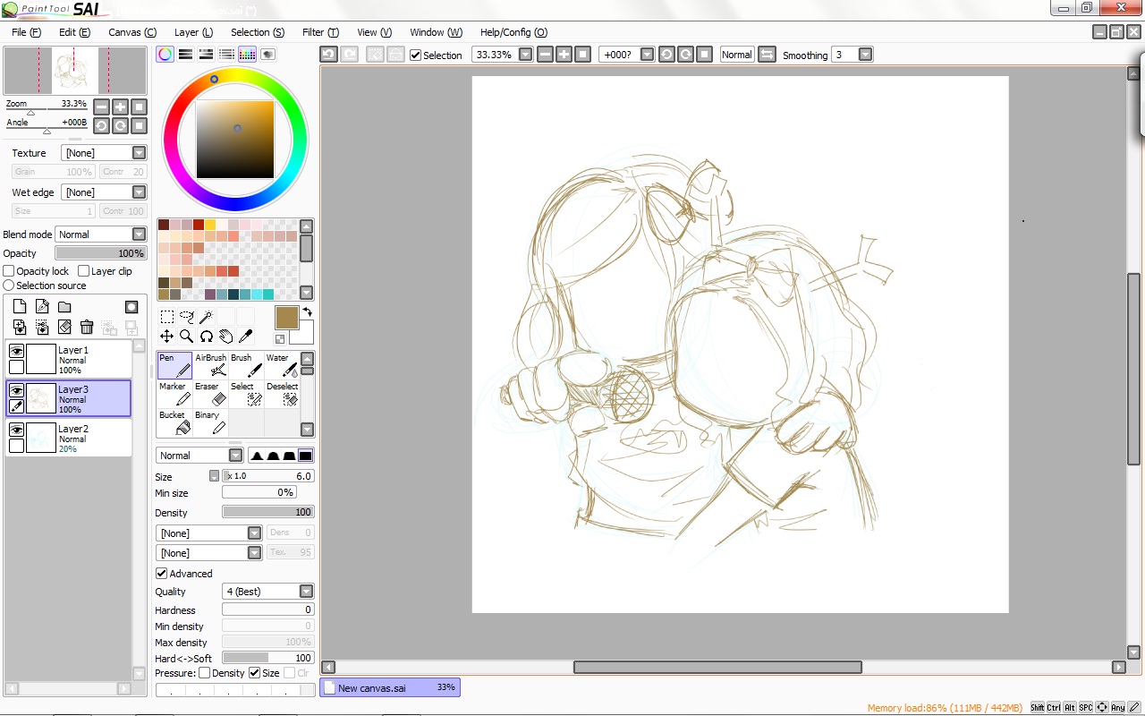Open the Canvas menu

pos(132,32)
